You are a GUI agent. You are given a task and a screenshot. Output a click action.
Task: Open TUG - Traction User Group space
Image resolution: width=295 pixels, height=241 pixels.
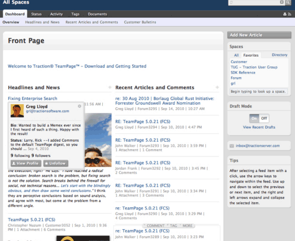(x=254, y=67)
